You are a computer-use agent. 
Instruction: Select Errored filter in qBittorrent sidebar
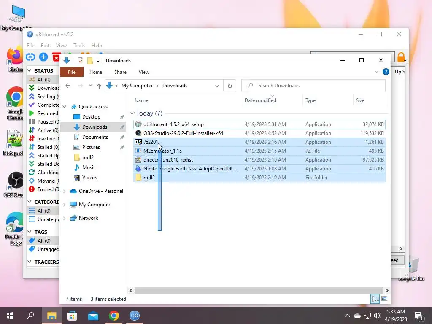[x=44, y=189]
